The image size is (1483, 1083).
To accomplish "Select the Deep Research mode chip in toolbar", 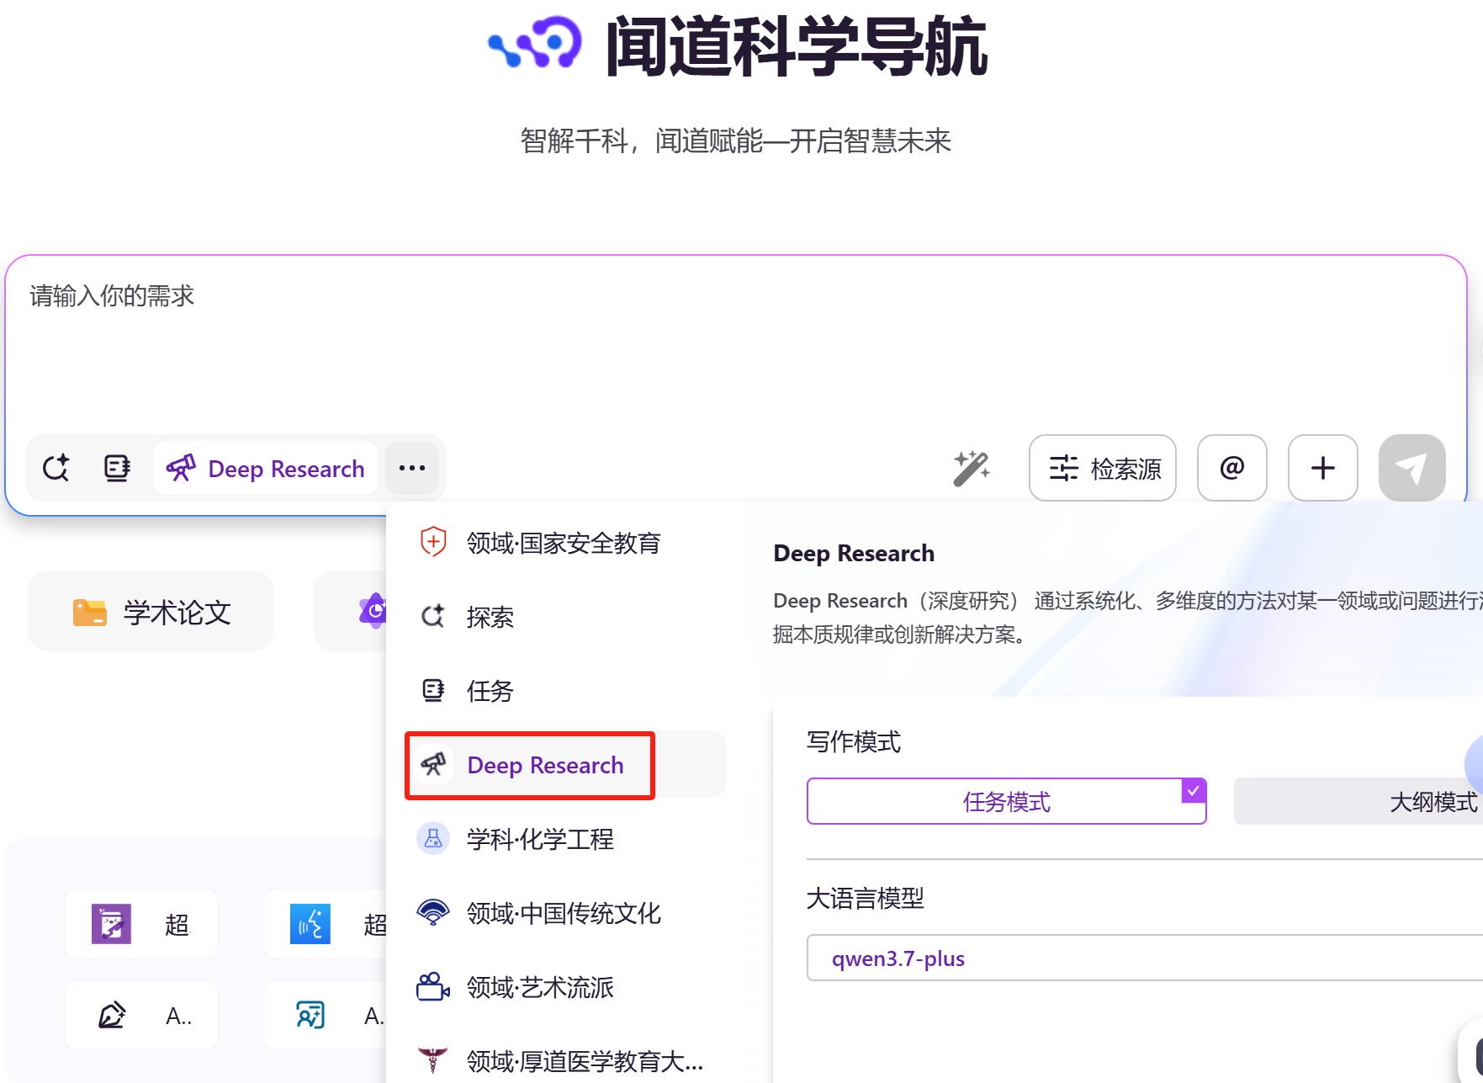I will (x=266, y=468).
